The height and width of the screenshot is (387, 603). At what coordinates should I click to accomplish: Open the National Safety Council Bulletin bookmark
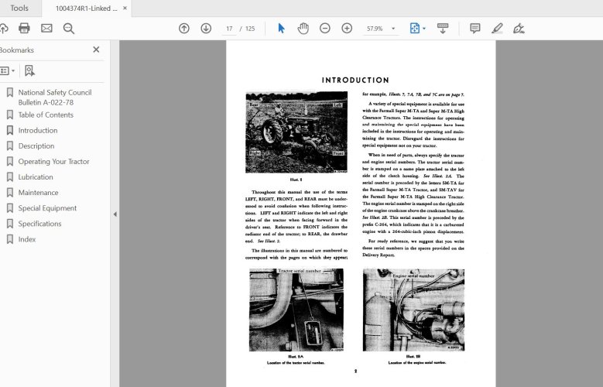tap(55, 98)
